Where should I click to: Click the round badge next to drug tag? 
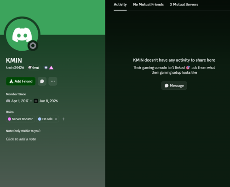tap(46, 68)
